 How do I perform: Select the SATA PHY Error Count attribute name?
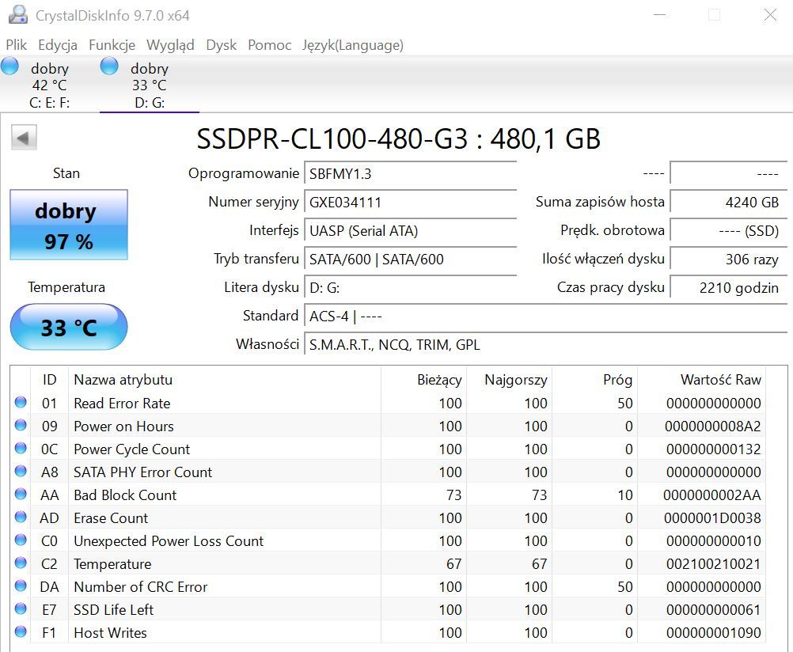coord(142,472)
